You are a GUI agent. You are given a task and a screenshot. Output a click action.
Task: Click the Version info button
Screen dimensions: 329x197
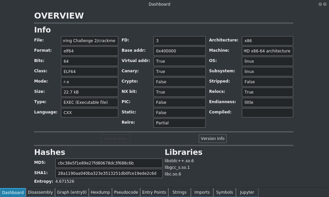tap(213, 139)
